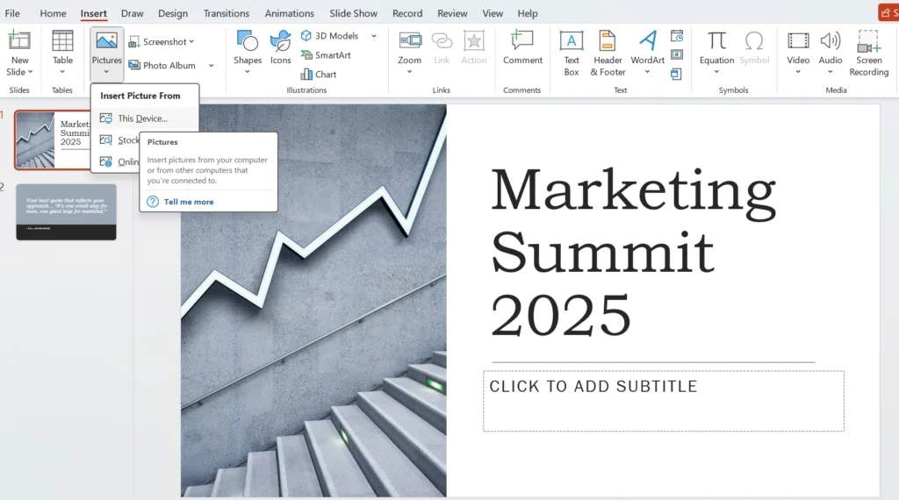
Task: Click the Pictures icon in the ribbon
Action: point(106,40)
